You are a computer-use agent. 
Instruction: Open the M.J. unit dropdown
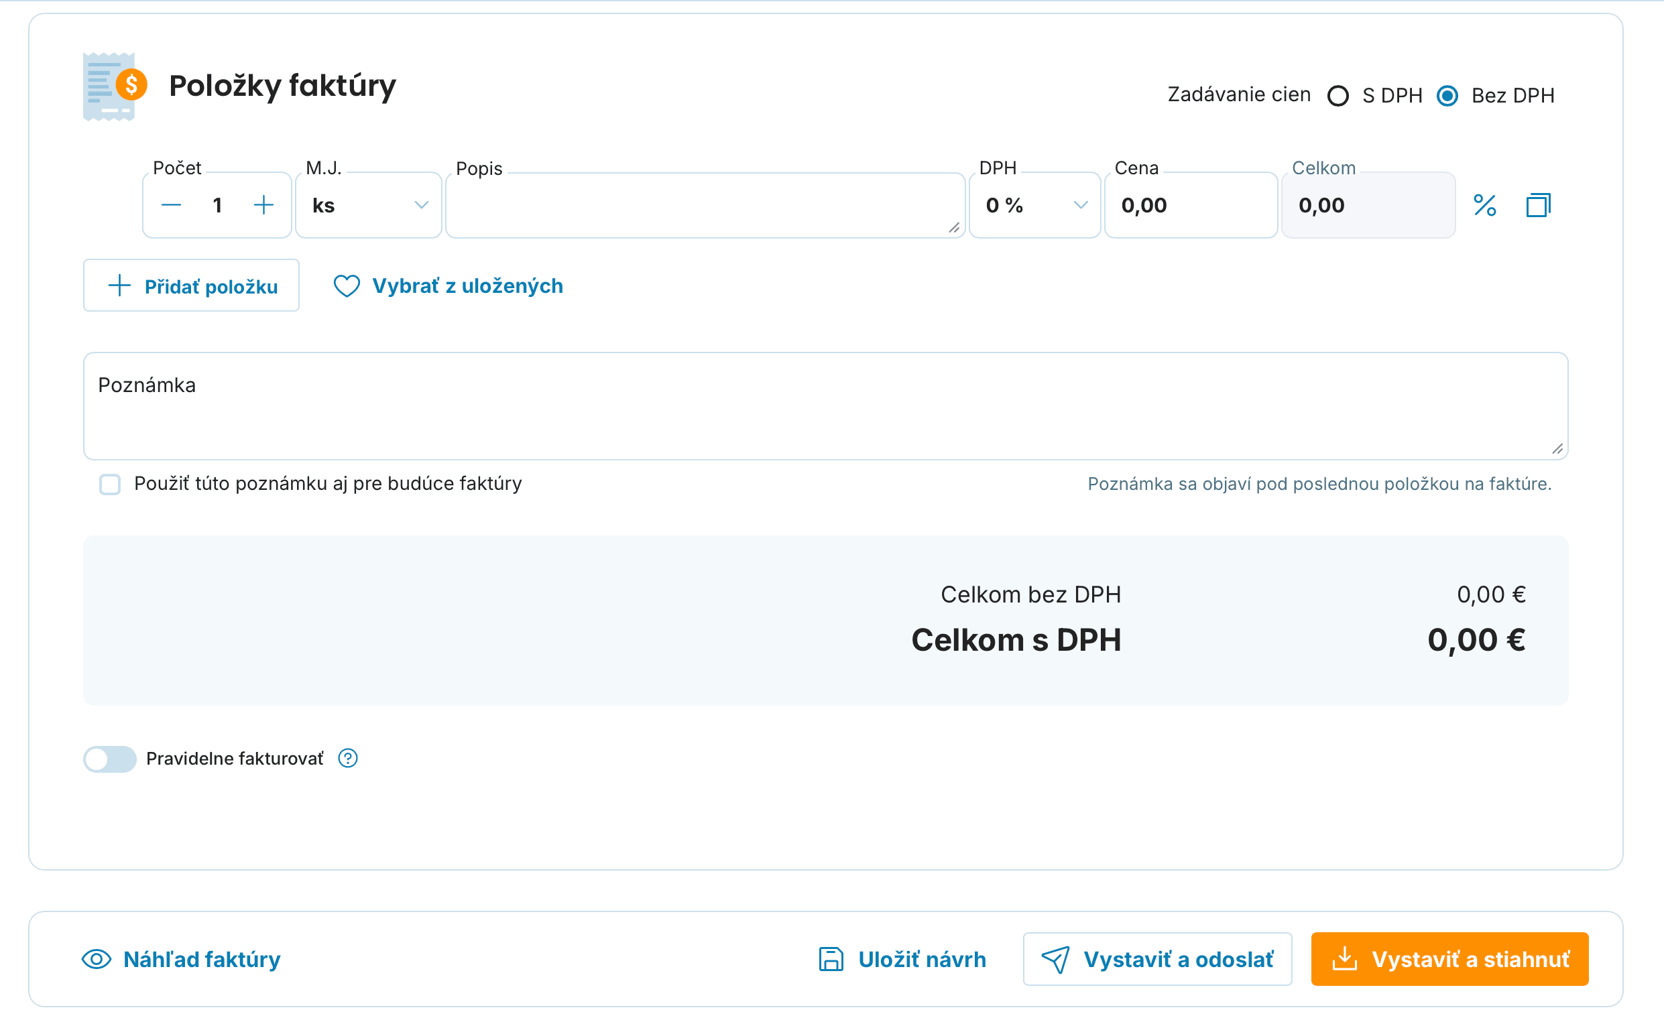click(x=369, y=205)
